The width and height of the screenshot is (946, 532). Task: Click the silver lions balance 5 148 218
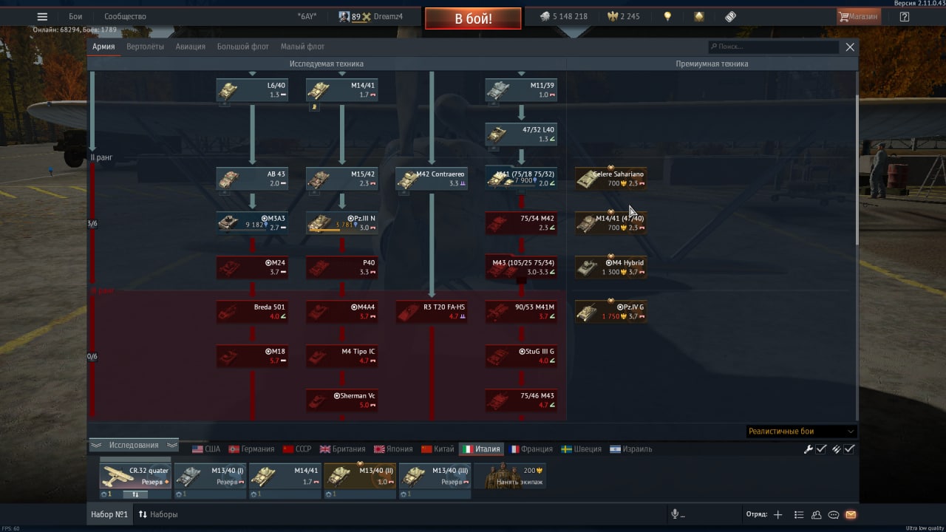(x=563, y=16)
